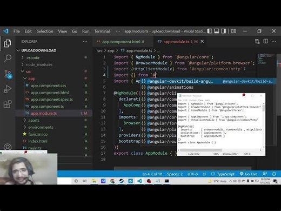The width and height of the screenshot is (281, 211).
Task: Expand the .vscode folder
Action: (x=53, y=58)
